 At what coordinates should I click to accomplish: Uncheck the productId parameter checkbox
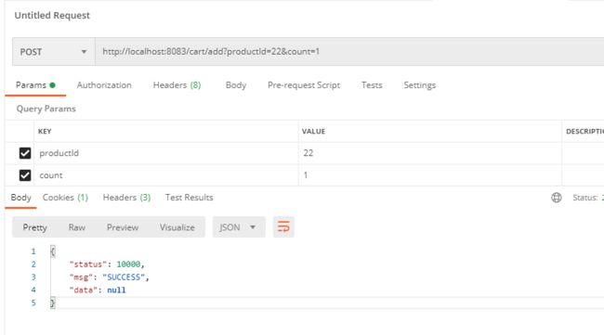25,153
